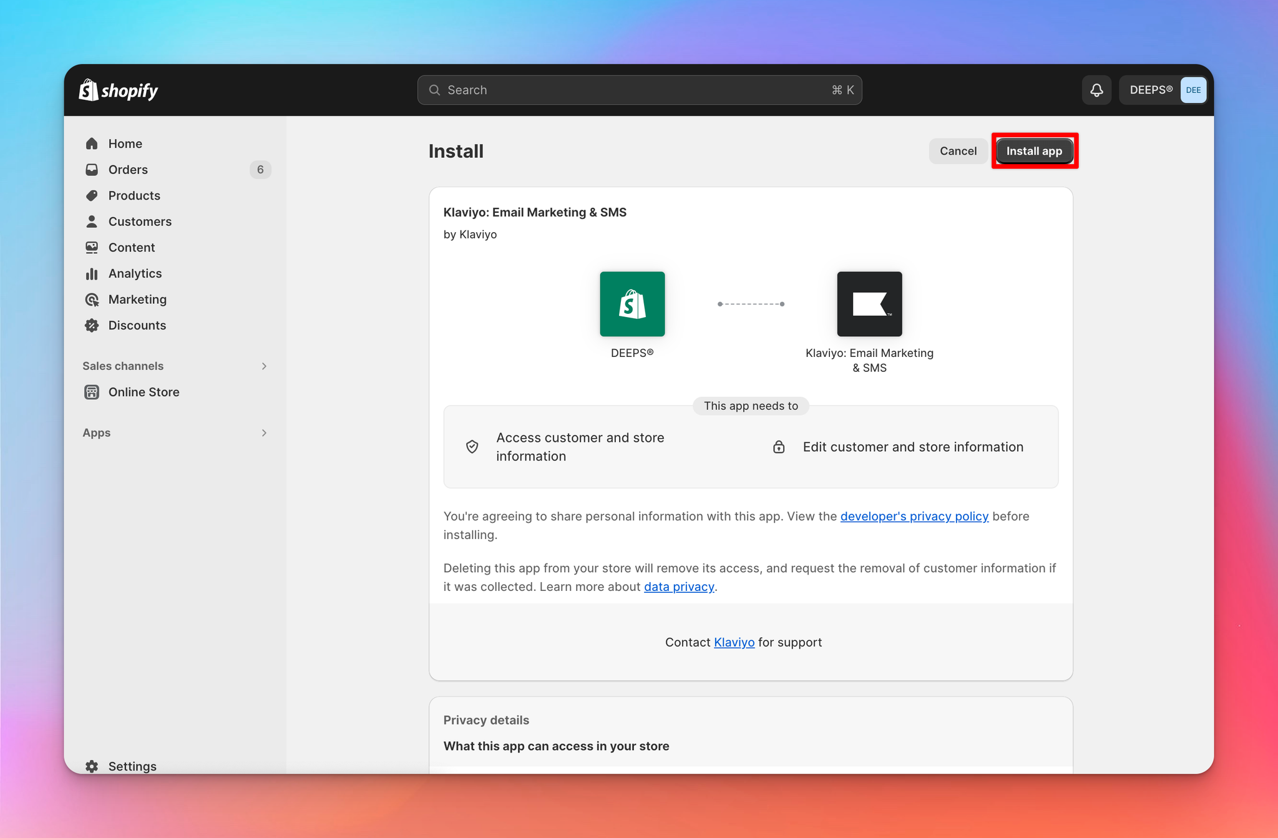1278x838 pixels.
Task: Click the Discounts badge icon
Action: [92, 325]
